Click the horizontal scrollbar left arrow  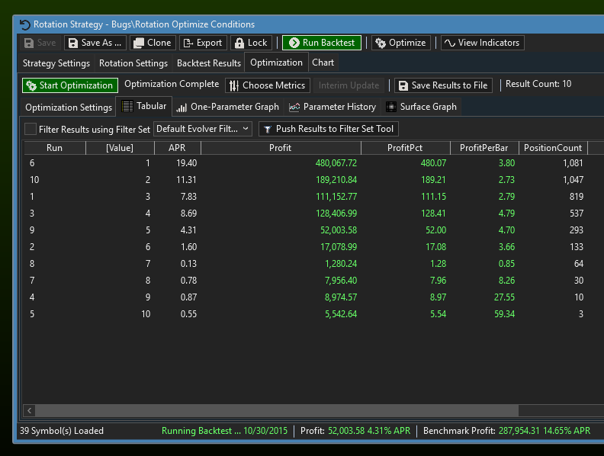coord(31,410)
